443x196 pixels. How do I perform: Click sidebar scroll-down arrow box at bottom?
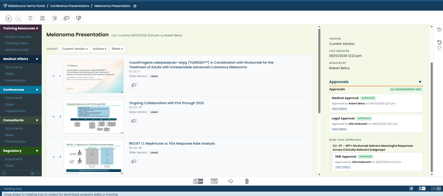pyautogui.click(x=33, y=173)
